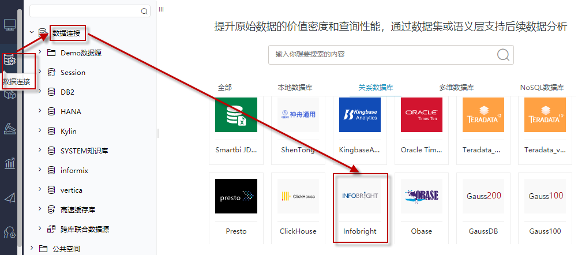Select the informix tree item
Viewport: 578px width, 255px height.
(74, 171)
